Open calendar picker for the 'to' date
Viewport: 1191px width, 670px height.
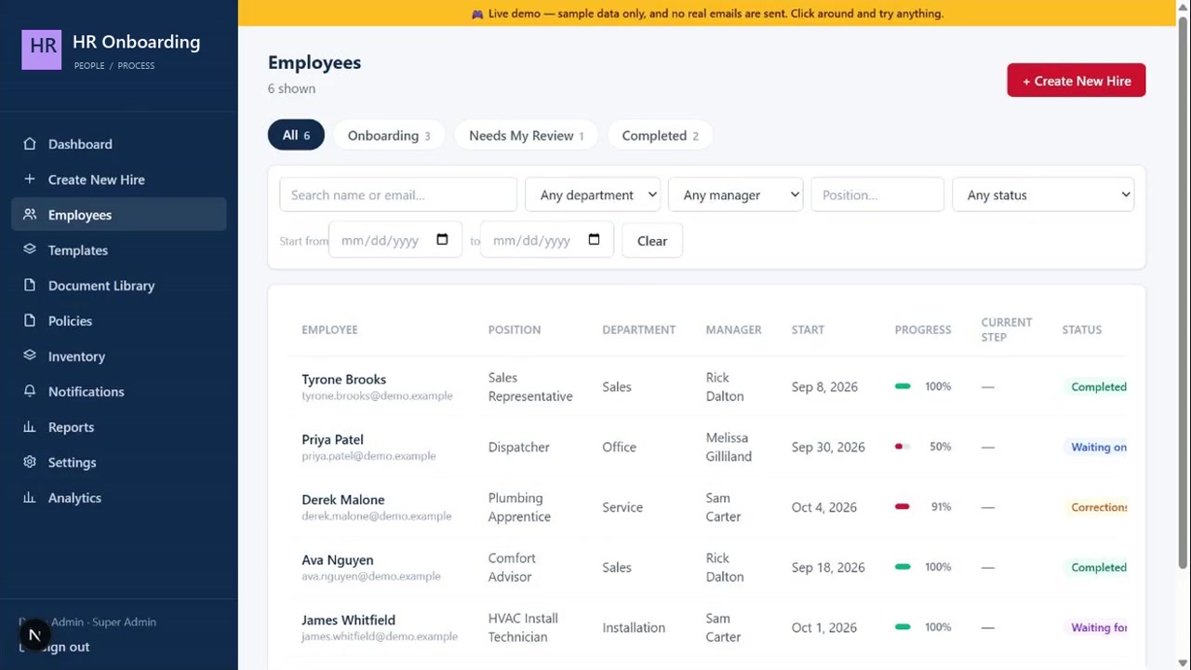point(594,240)
